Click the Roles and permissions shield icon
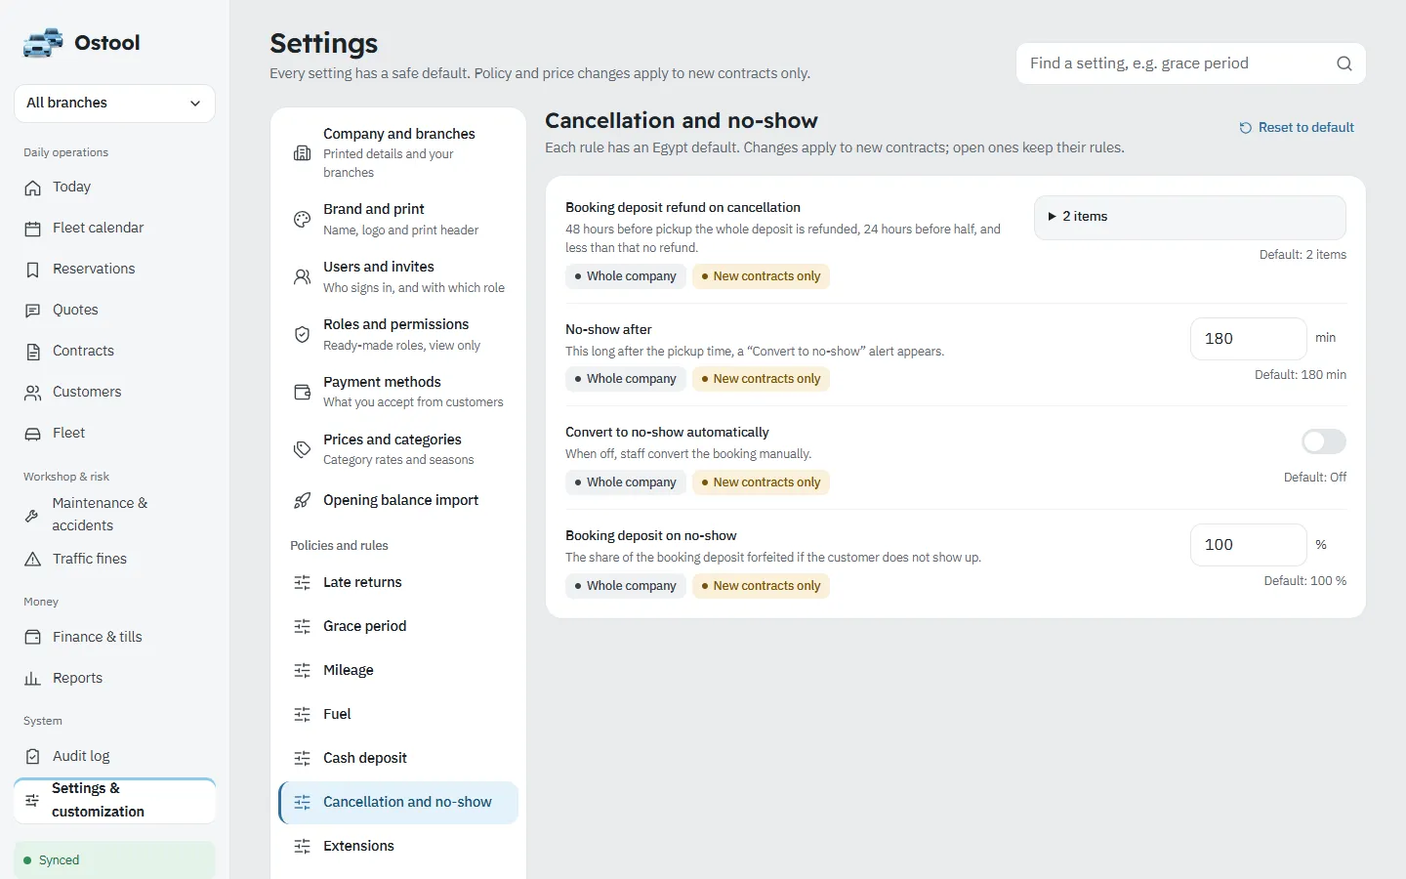Image resolution: width=1406 pixels, height=879 pixels. [303, 335]
